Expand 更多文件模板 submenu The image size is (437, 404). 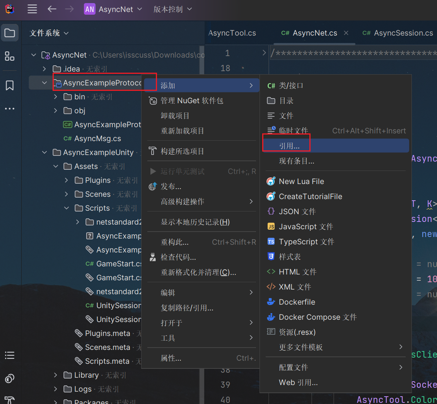point(335,347)
